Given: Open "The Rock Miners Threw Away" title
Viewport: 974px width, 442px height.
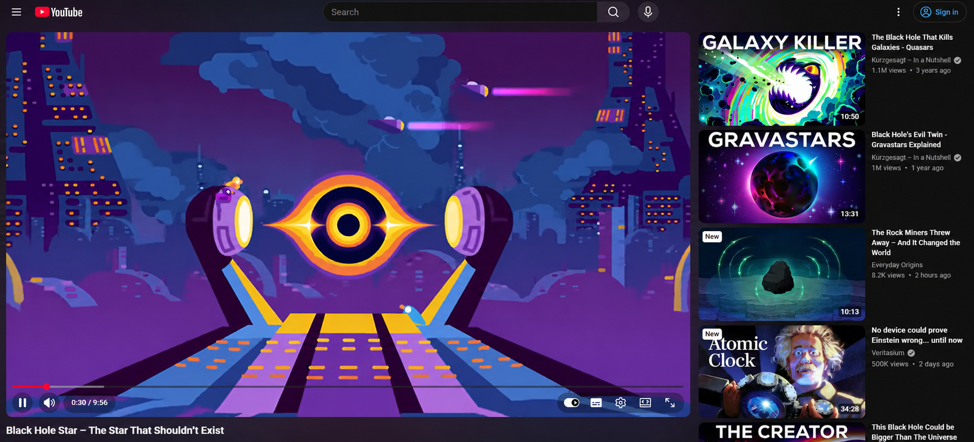Looking at the screenshot, I should pyautogui.click(x=916, y=243).
